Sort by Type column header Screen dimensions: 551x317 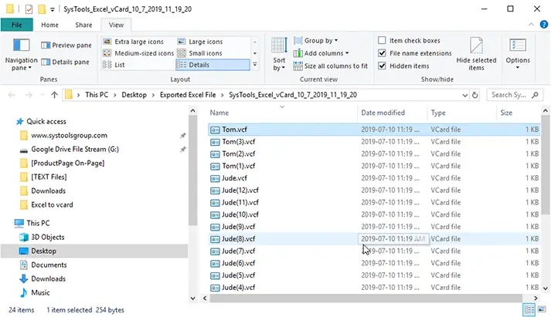click(x=438, y=113)
